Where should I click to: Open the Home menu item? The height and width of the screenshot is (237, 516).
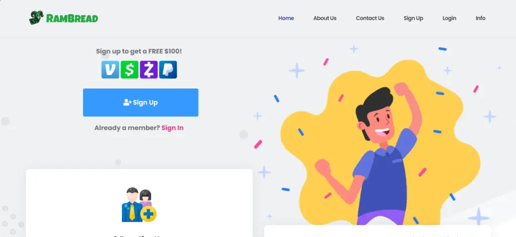pyautogui.click(x=286, y=18)
